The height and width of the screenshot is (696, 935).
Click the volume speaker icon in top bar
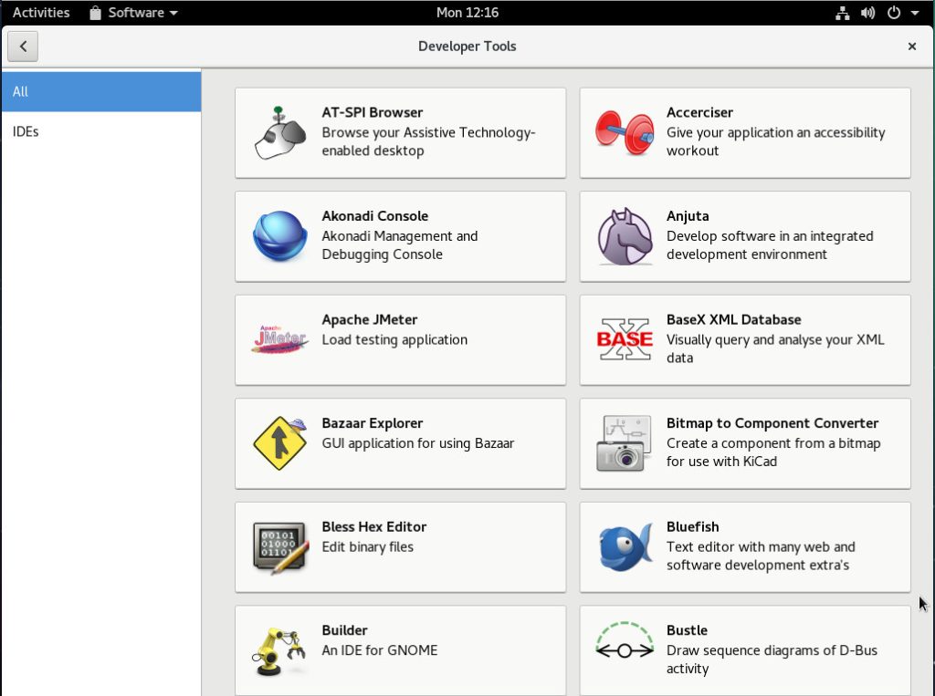click(x=867, y=13)
